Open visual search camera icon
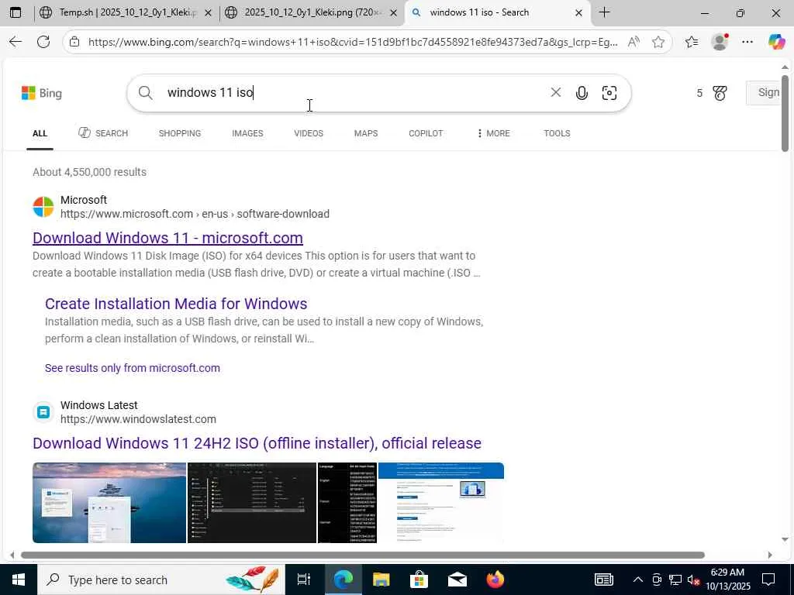The width and height of the screenshot is (794, 595). point(609,93)
